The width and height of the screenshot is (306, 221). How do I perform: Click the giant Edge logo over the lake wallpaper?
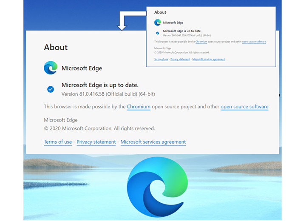point(157,187)
